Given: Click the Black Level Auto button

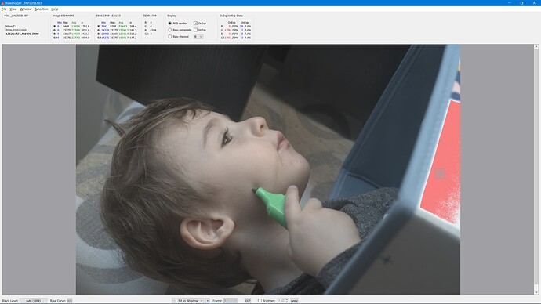Looking at the screenshot, I should click(x=34, y=301).
